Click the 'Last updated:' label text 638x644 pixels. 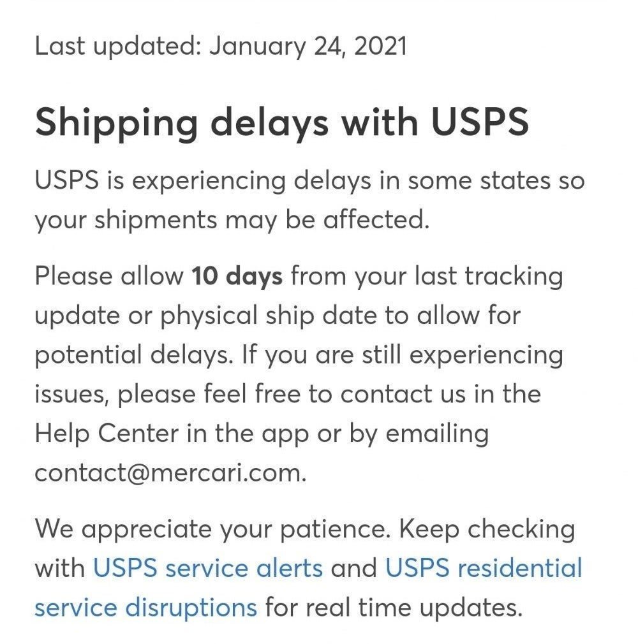[117, 47]
